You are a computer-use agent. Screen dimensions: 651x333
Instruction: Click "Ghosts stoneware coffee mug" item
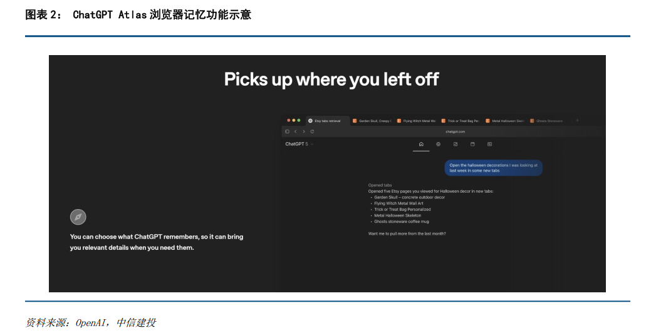click(x=402, y=222)
